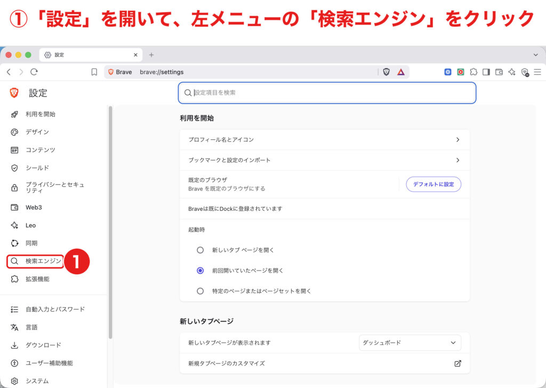The image size is (546, 388).
Task: Open Brave Rewards triangle icon
Action: click(401, 72)
